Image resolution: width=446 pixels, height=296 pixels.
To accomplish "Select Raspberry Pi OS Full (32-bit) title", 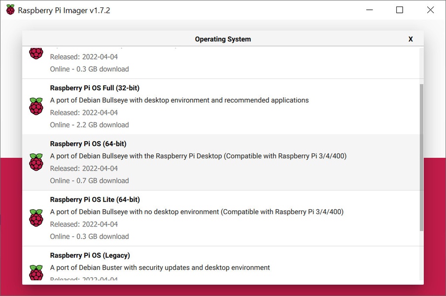I will pos(95,88).
